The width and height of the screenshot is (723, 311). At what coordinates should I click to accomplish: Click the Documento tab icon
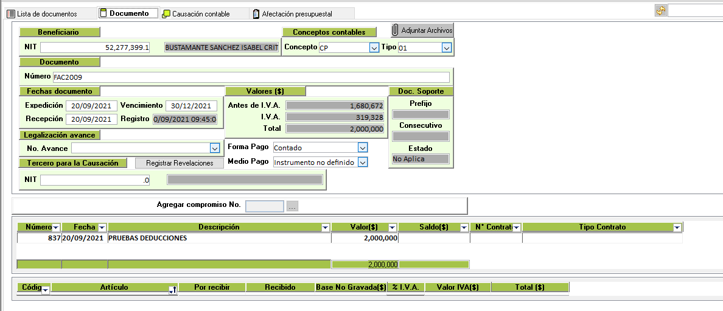pos(103,13)
